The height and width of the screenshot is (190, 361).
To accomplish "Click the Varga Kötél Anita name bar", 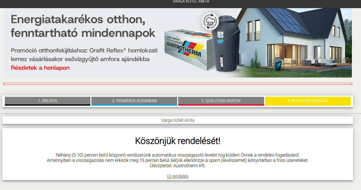I will click(x=178, y=120).
